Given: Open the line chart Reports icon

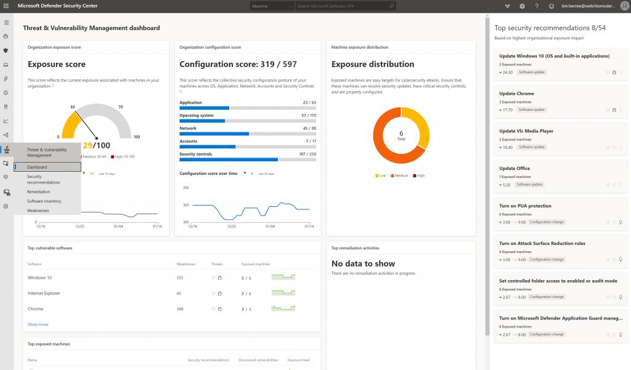Looking at the screenshot, I should (6, 121).
